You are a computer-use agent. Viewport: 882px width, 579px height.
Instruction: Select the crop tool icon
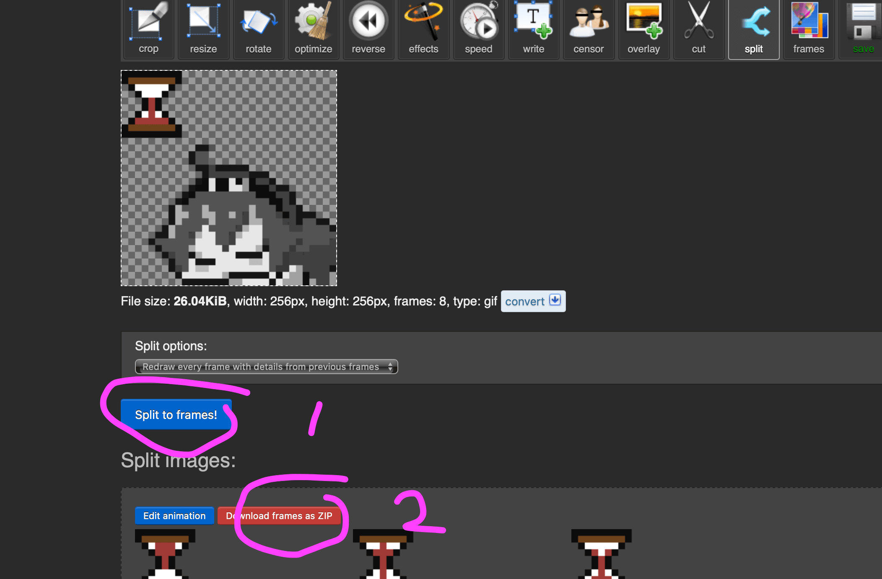coord(148,29)
